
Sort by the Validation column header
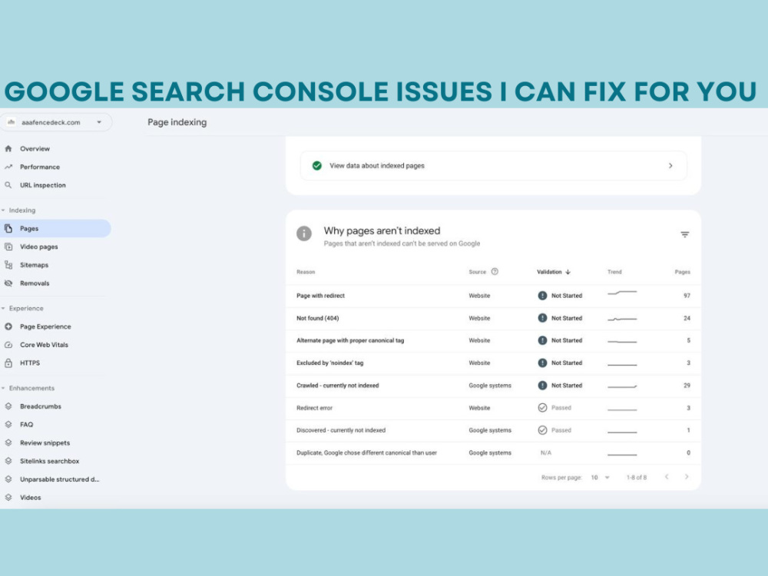click(x=549, y=272)
